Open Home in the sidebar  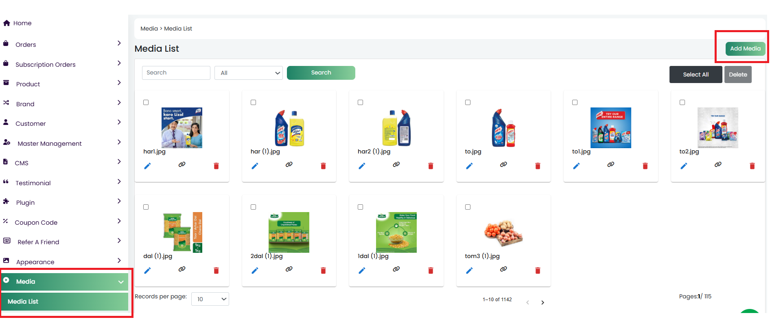[22, 23]
